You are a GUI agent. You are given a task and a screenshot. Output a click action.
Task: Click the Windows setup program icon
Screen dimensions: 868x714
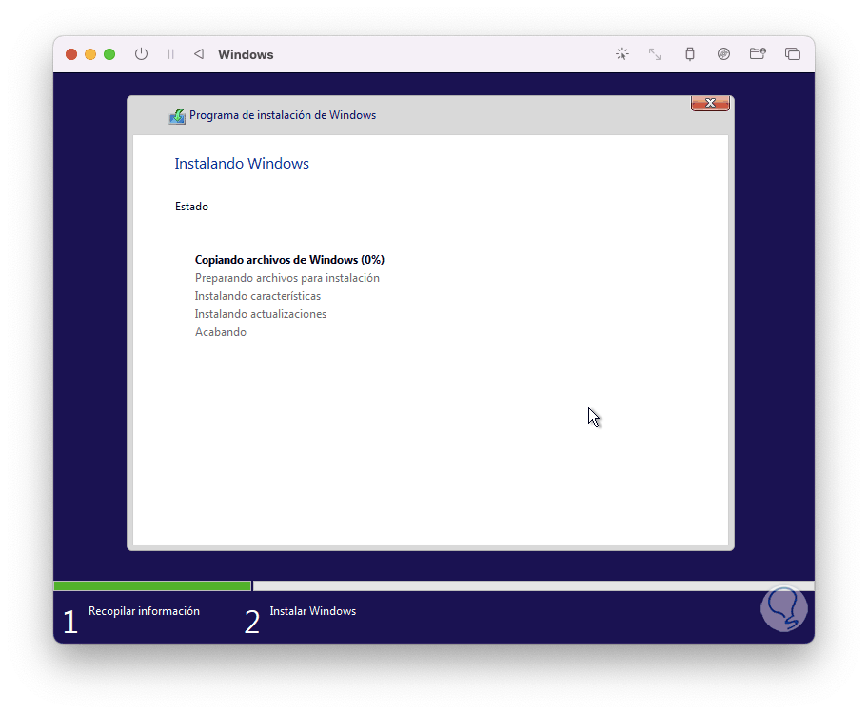177,116
